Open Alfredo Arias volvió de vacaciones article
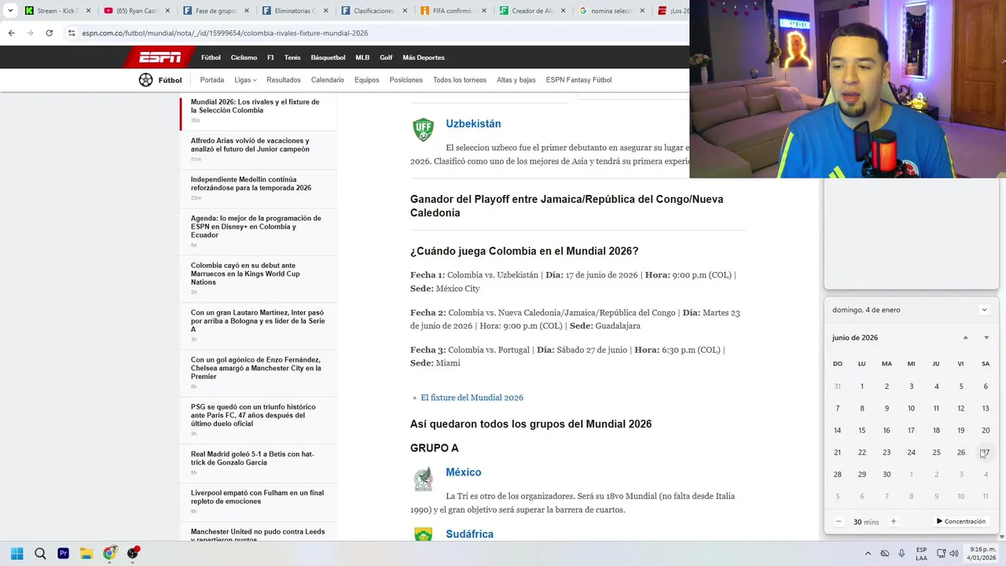This screenshot has width=1006, height=566. (x=250, y=145)
